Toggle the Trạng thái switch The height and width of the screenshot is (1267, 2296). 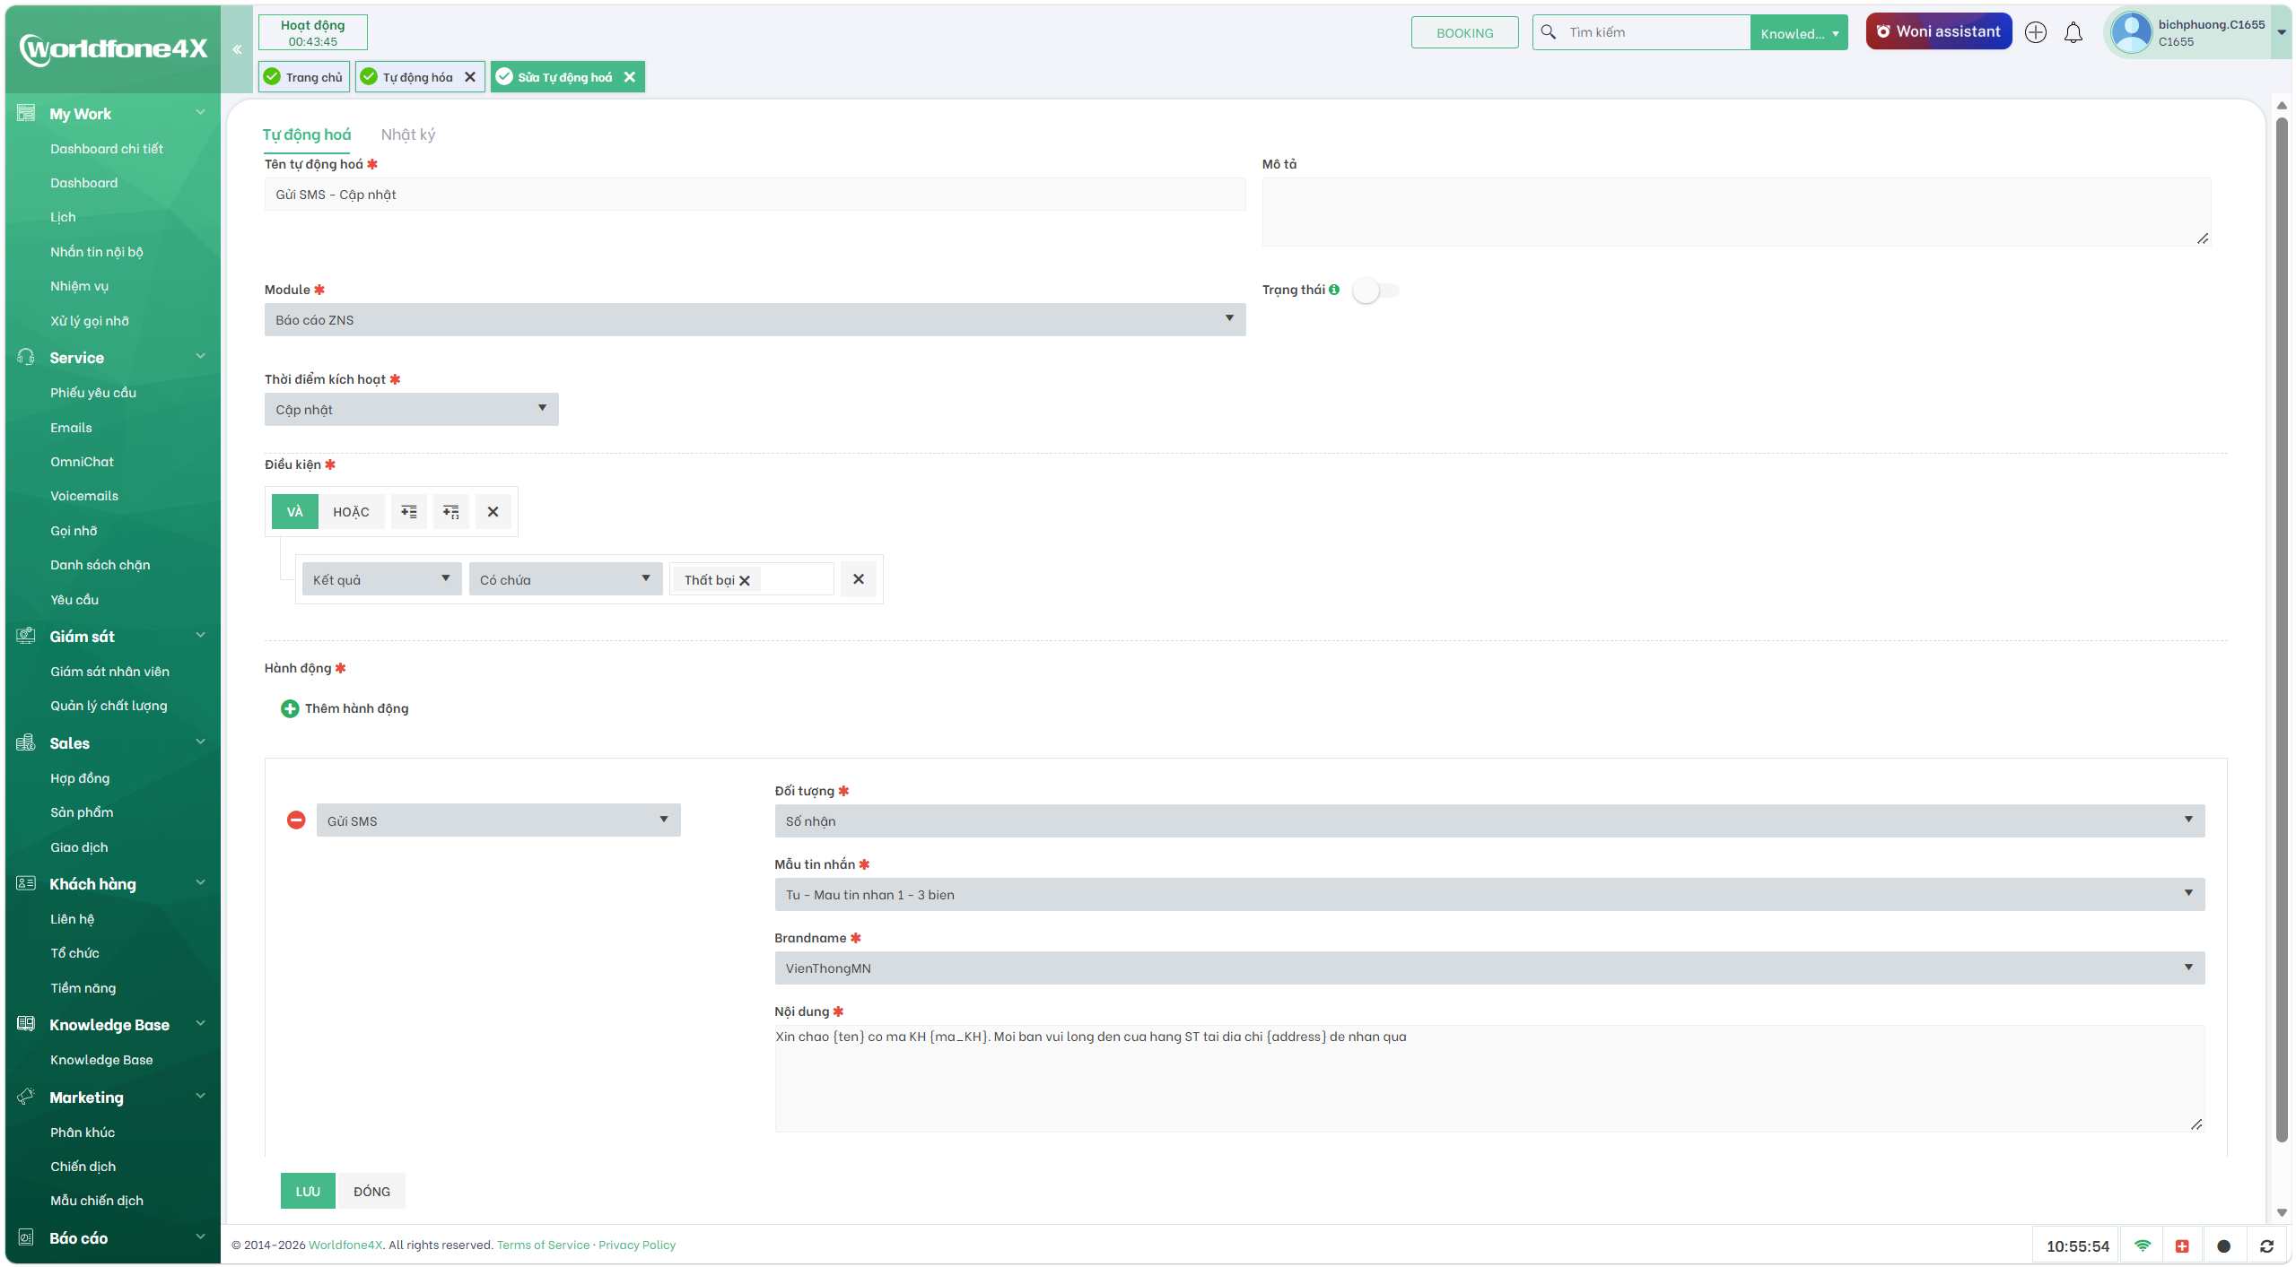[1375, 291]
